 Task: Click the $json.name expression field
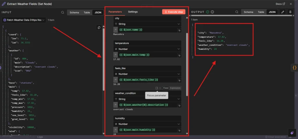(148, 30)
